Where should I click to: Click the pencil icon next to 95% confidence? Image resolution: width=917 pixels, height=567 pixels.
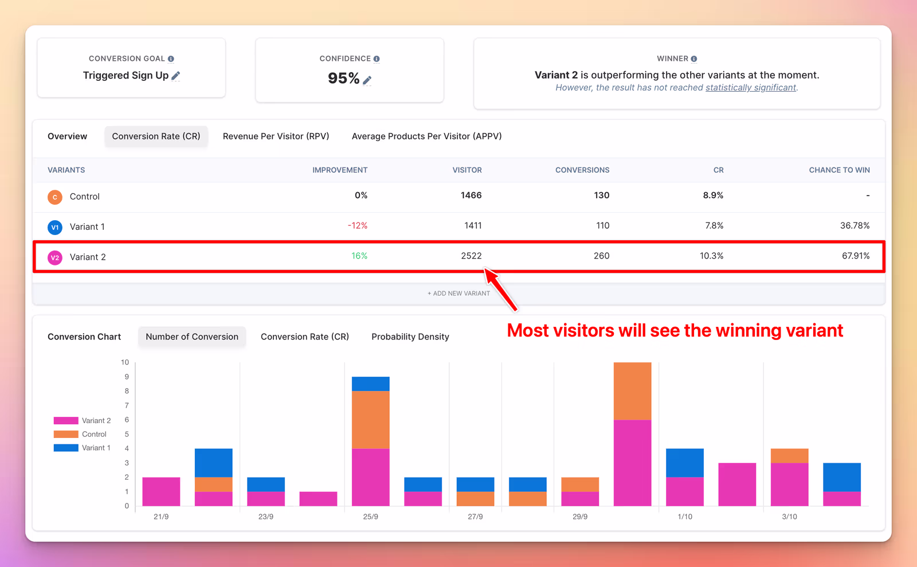click(x=367, y=80)
